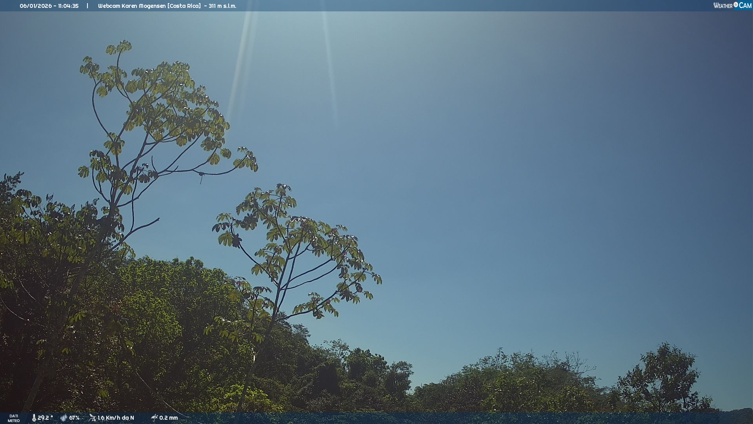Click the DATI METEO label

(14, 418)
